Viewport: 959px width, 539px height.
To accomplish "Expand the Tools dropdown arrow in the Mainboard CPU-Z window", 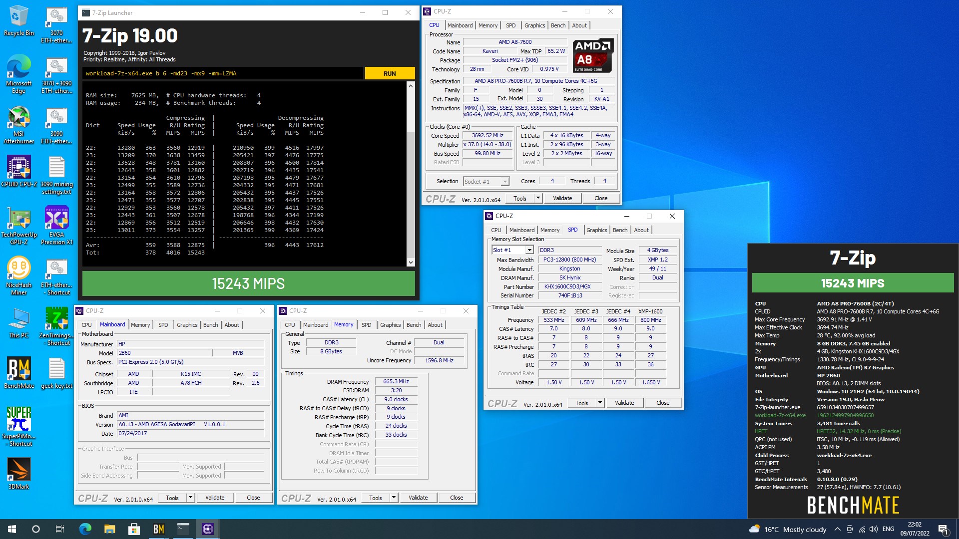I will click(x=190, y=498).
